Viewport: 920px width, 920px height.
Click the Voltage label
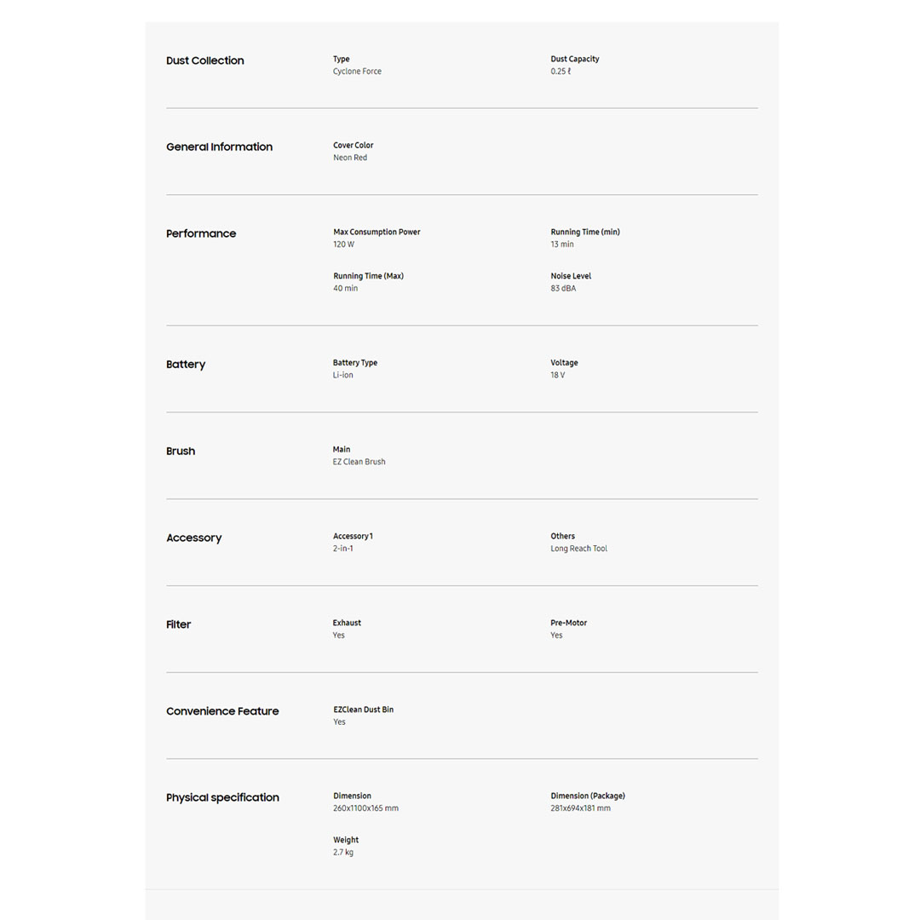564,363
